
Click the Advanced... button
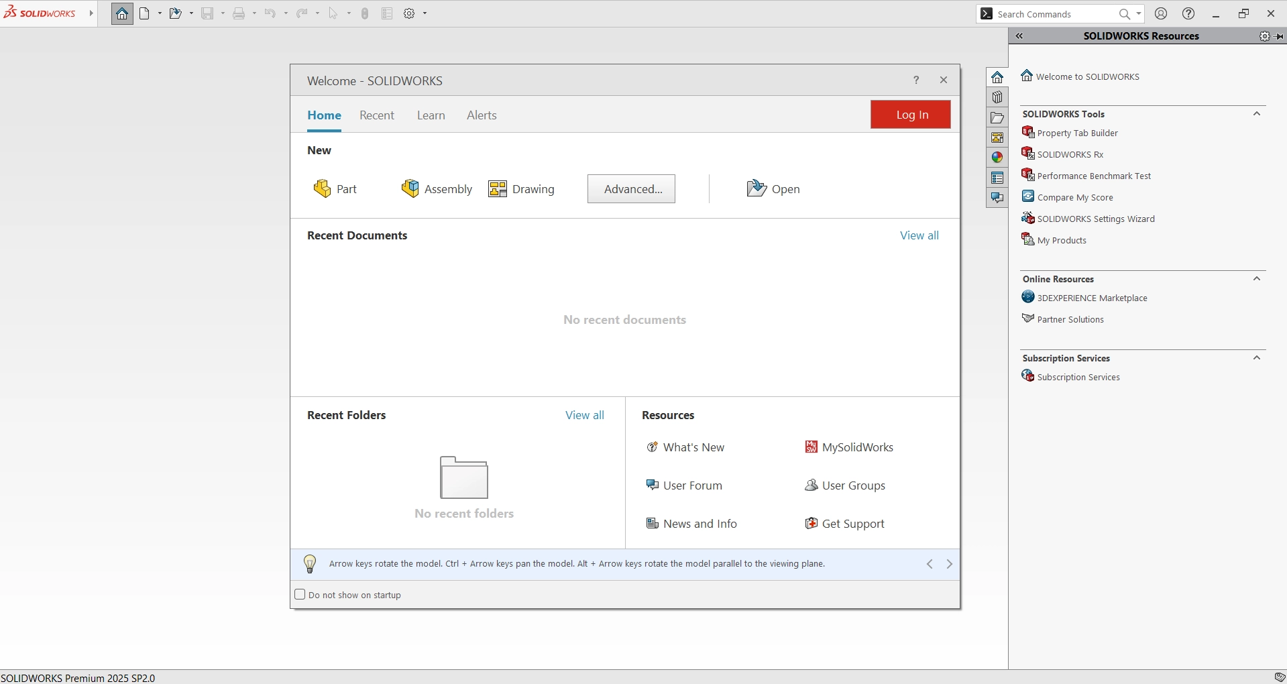pos(632,189)
